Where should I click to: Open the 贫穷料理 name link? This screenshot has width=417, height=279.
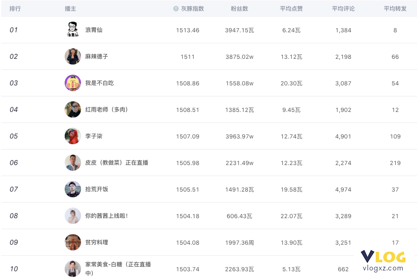(x=97, y=242)
